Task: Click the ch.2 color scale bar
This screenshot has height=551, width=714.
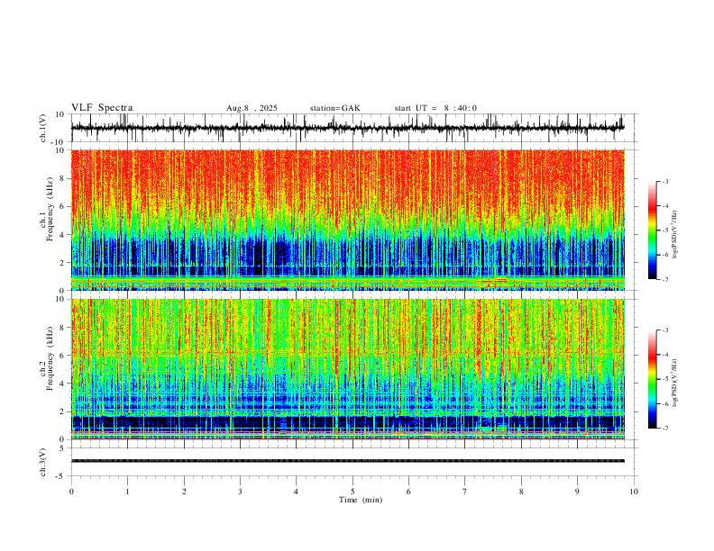Action: coord(652,379)
